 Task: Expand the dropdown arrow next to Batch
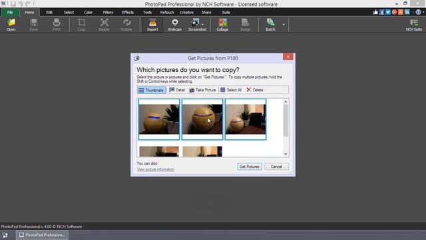click(284, 25)
